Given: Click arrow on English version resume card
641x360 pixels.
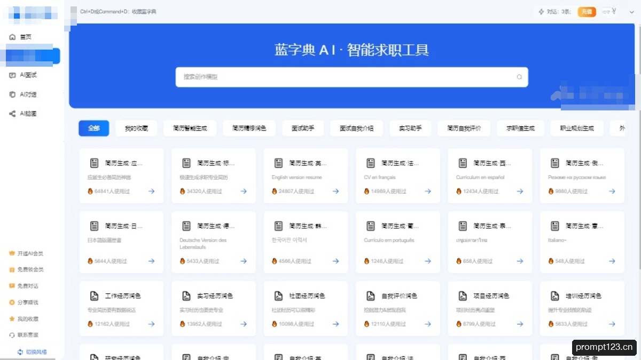Looking at the screenshot, I should coord(336,191).
